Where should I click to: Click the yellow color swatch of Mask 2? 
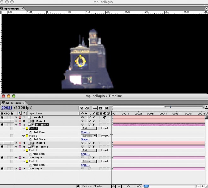click(x=27, y=136)
